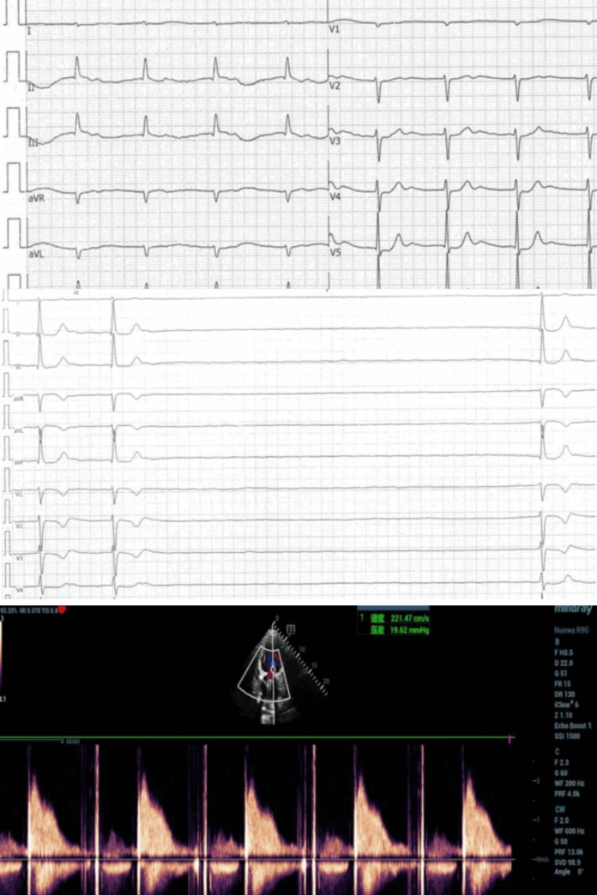Click the cine progress bar showing 60/60
Screen dimensions: 597x895
(40, 741)
